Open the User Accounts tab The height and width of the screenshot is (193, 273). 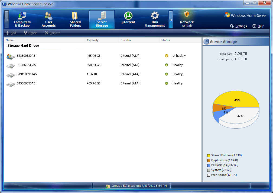48,19
